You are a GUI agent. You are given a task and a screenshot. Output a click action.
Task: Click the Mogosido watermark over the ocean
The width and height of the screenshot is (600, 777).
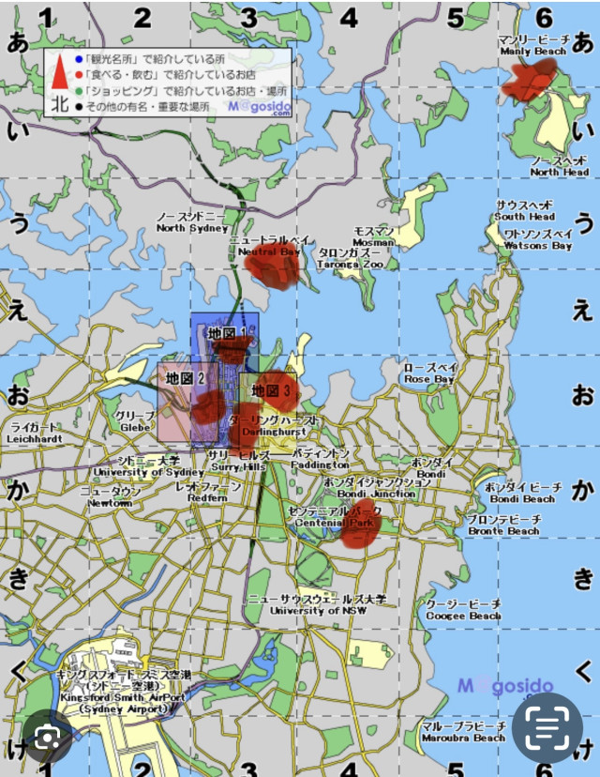(x=504, y=686)
